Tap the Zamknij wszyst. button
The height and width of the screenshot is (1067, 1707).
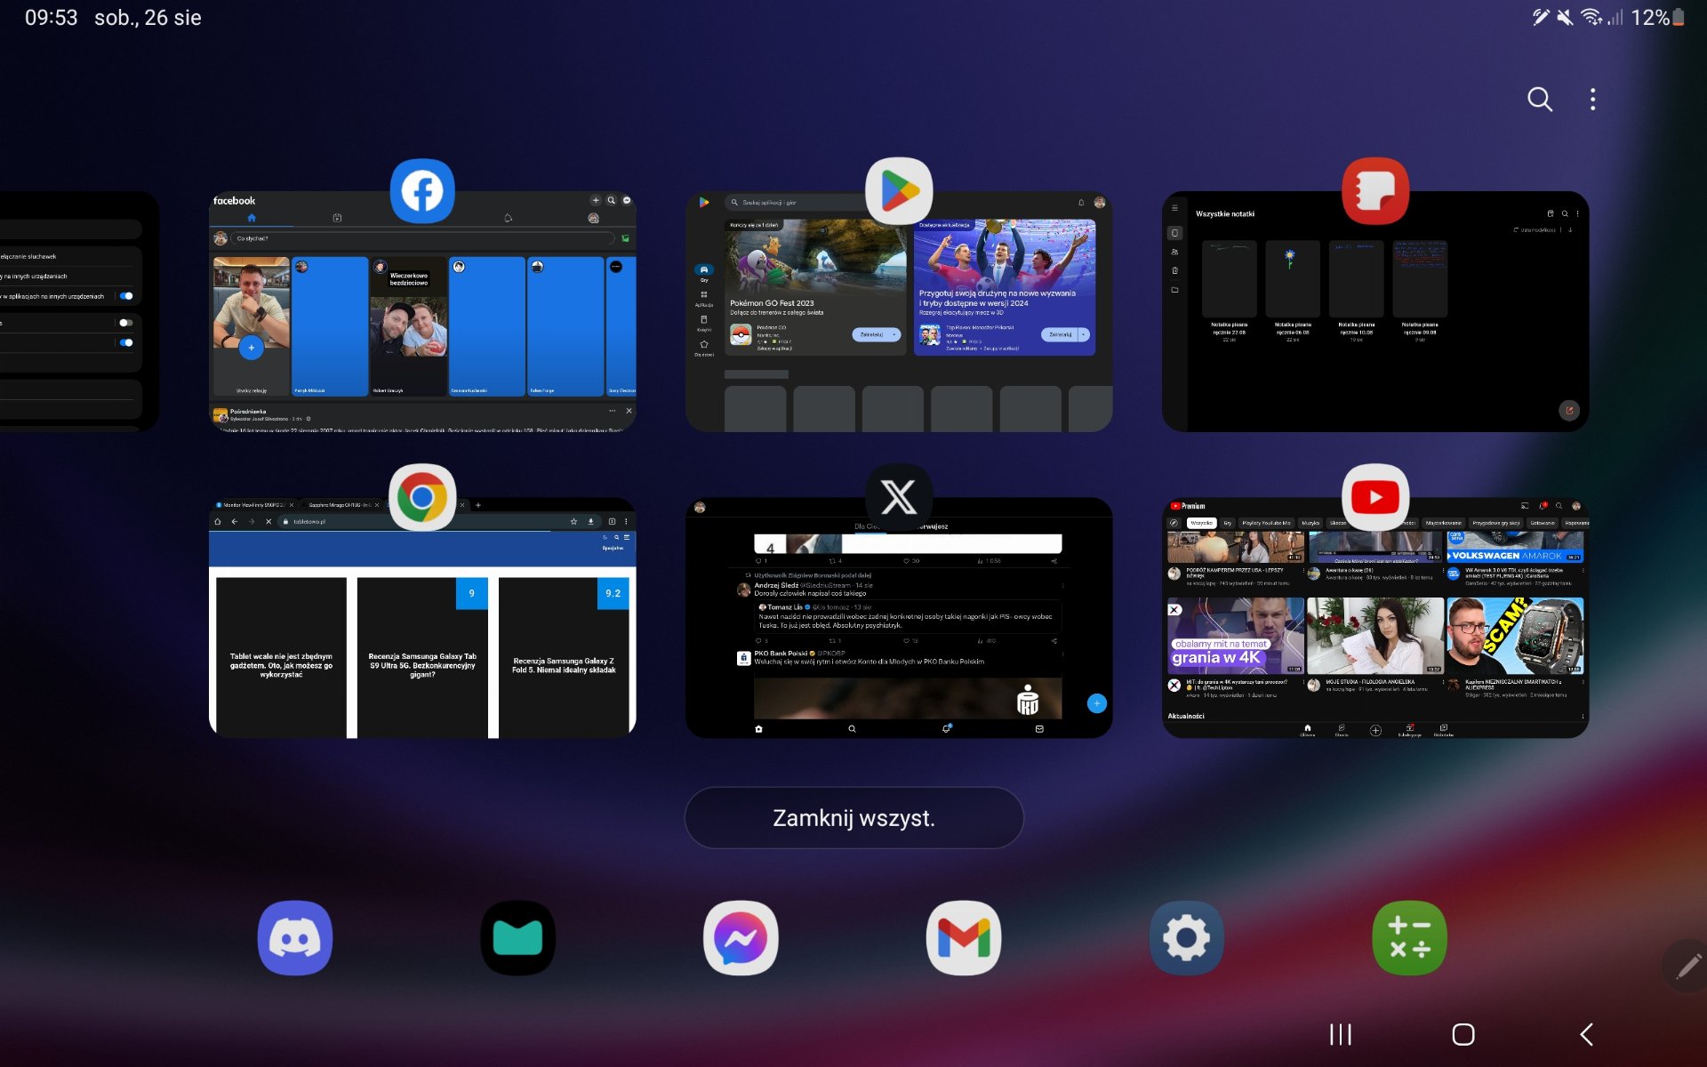853,818
